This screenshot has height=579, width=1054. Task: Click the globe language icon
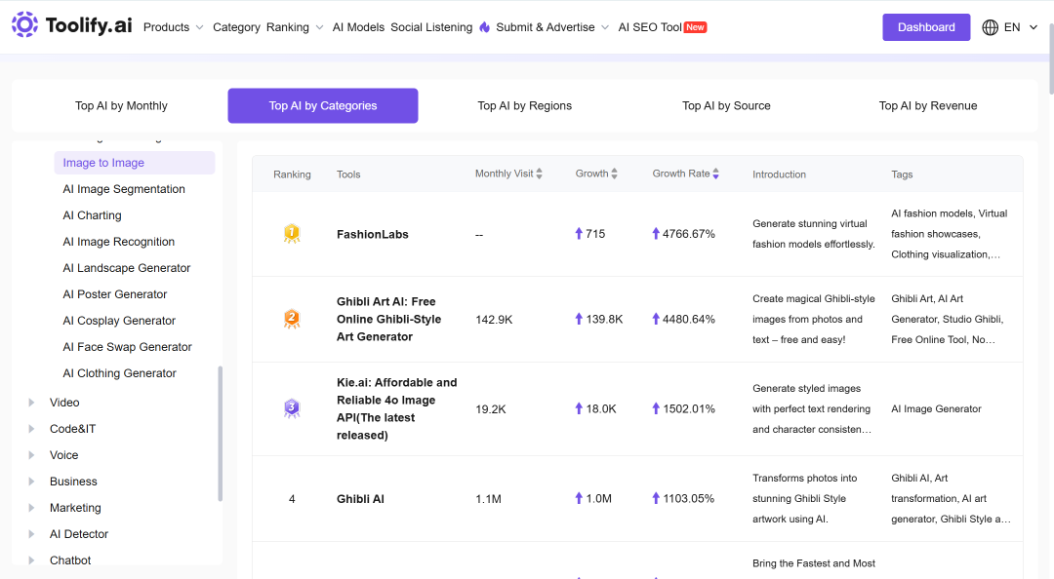coord(991,27)
